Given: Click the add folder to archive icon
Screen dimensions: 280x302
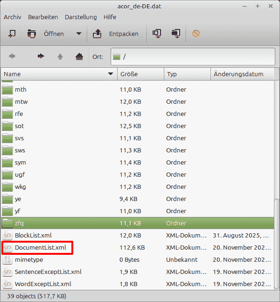Looking at the screenshot, I should (x=176, y=34).
